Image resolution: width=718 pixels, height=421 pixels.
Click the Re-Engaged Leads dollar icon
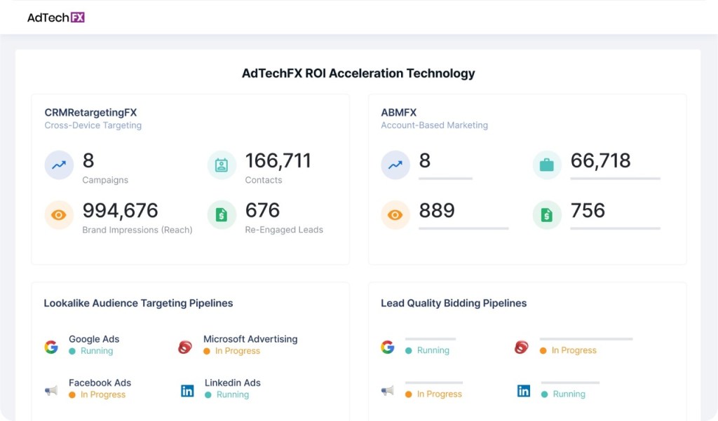click(x=222, y=215)
